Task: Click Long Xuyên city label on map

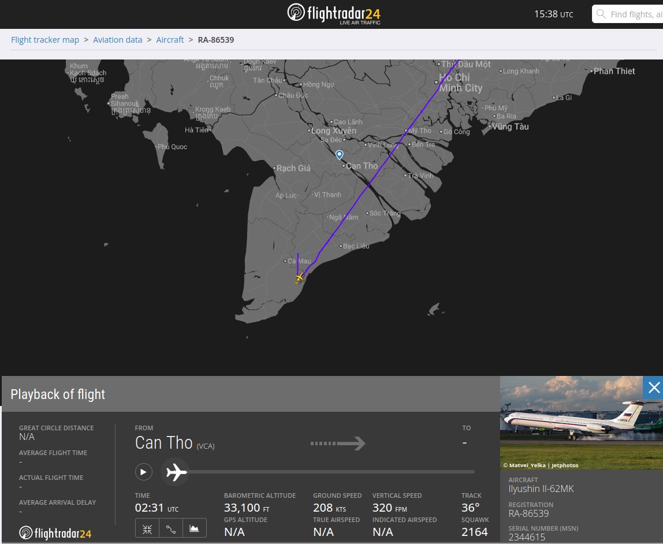Action: pyautogui.click(x=334, y=131)
